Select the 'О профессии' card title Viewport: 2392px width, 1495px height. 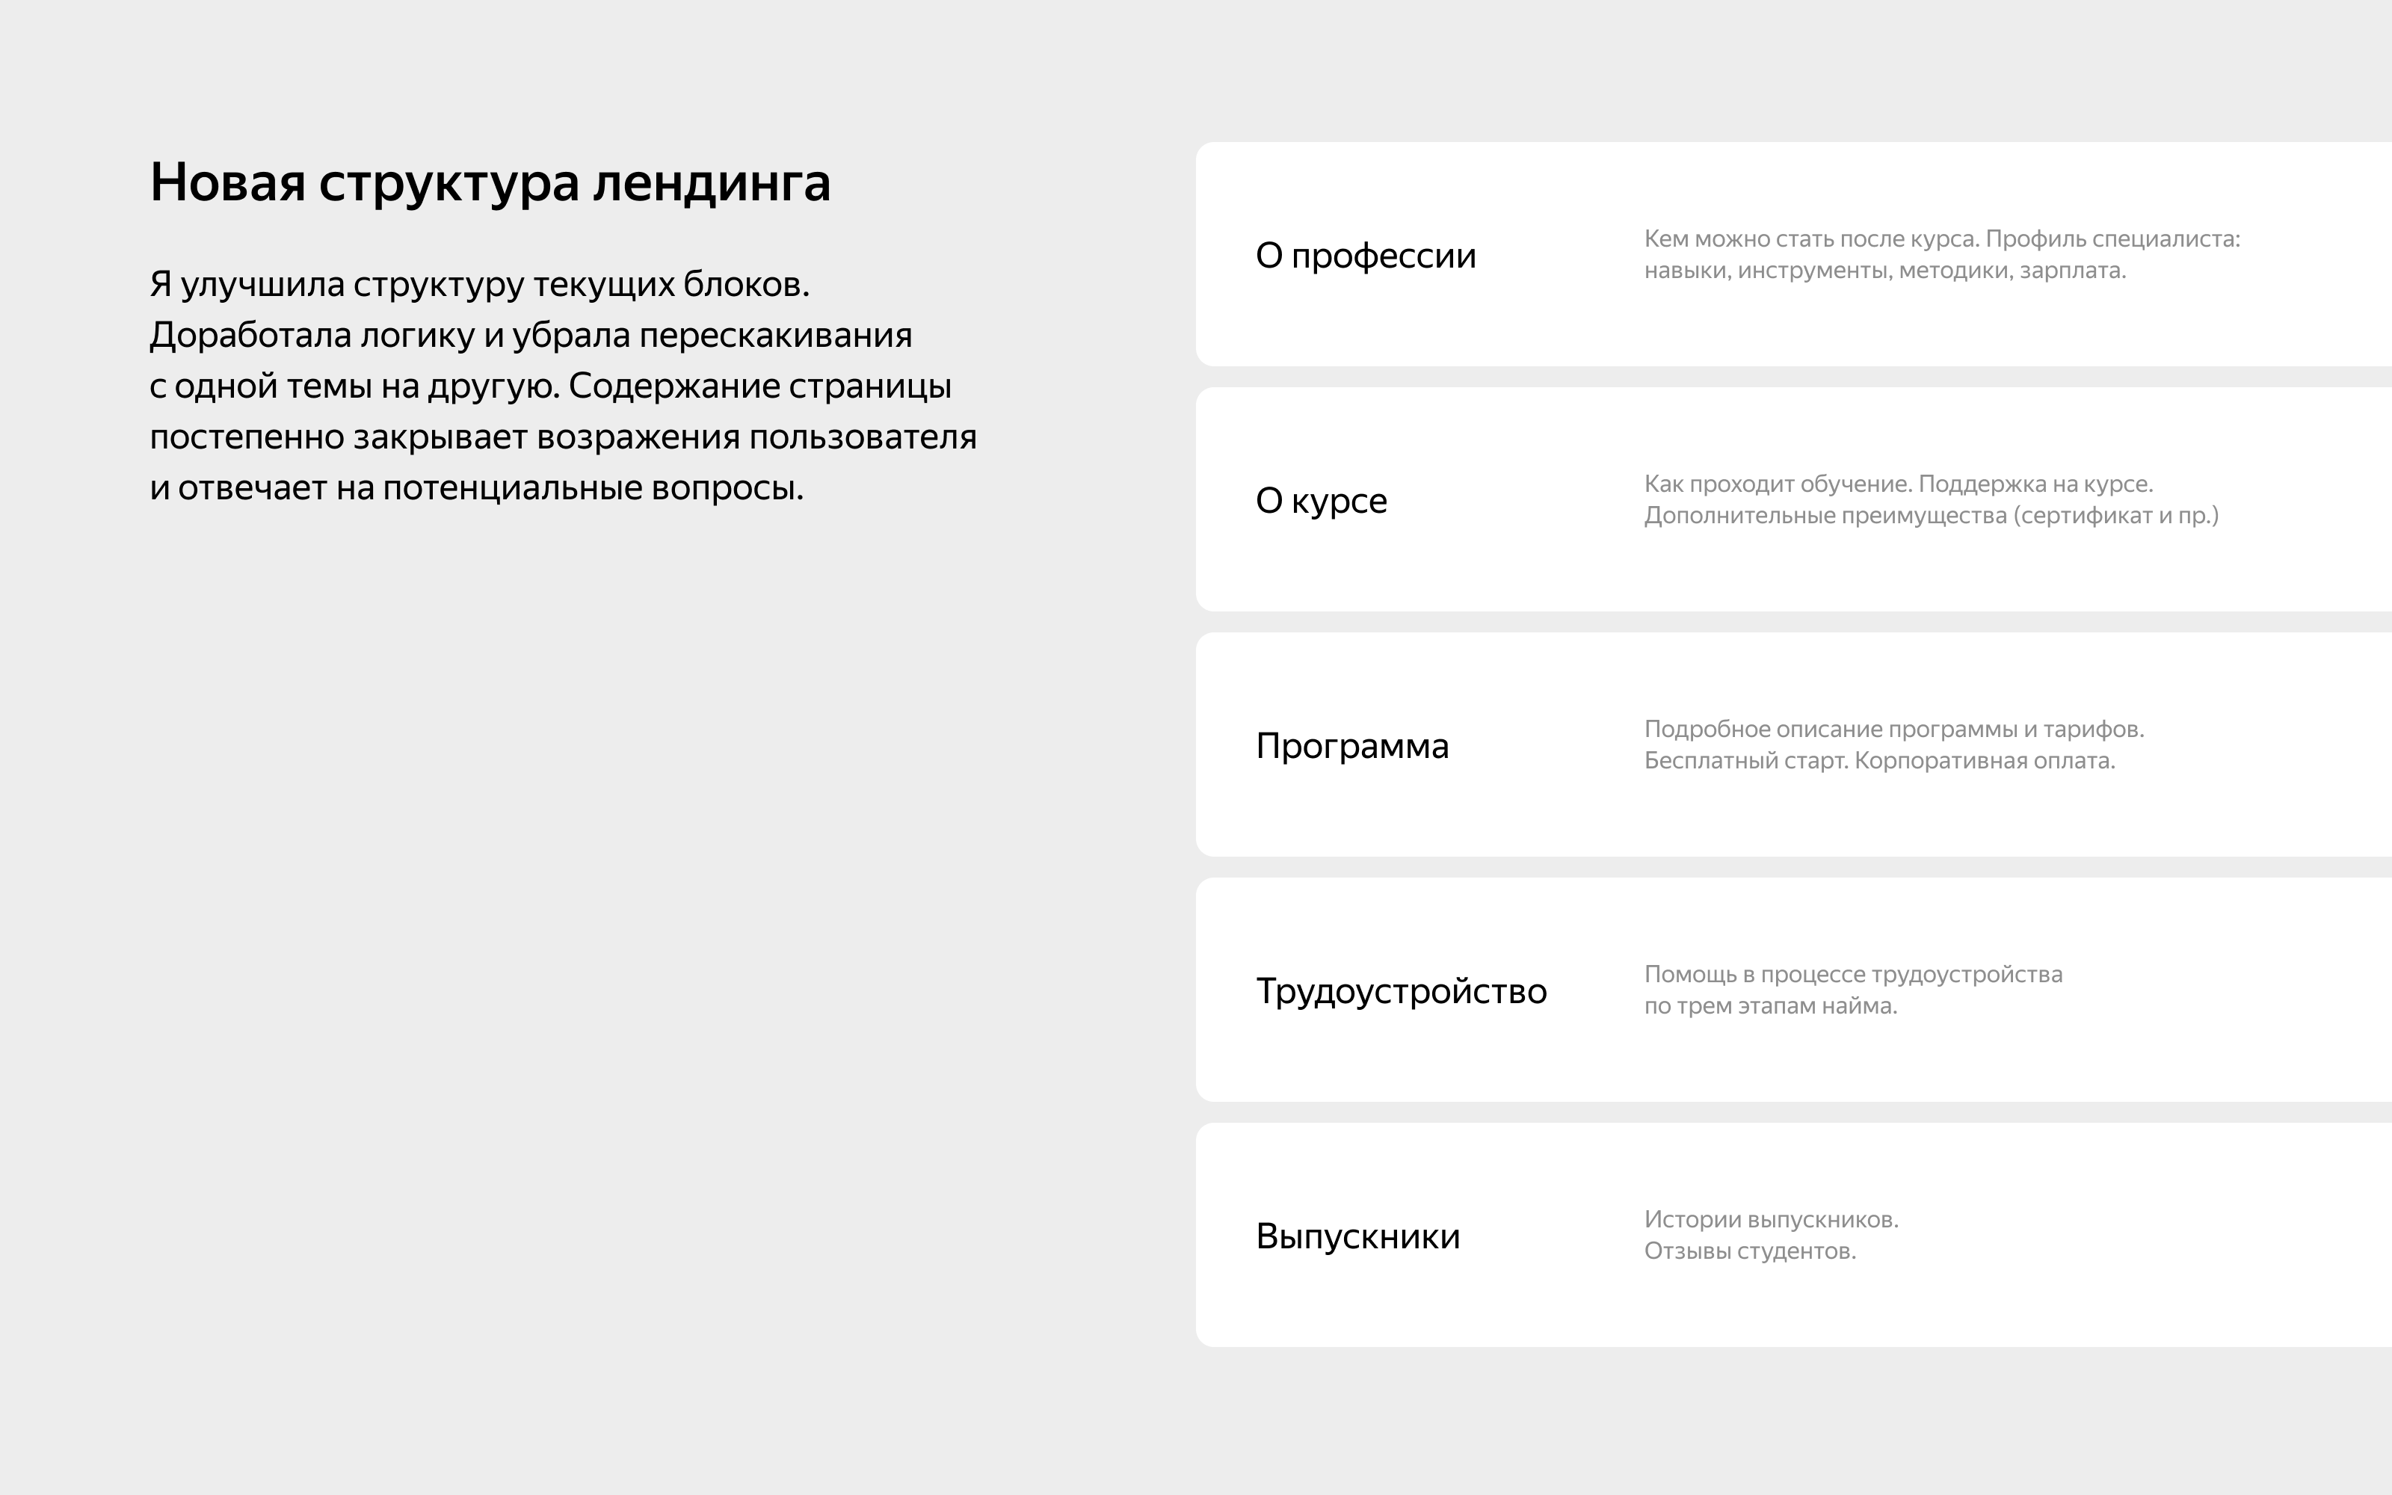click(x=1365, y=256)
